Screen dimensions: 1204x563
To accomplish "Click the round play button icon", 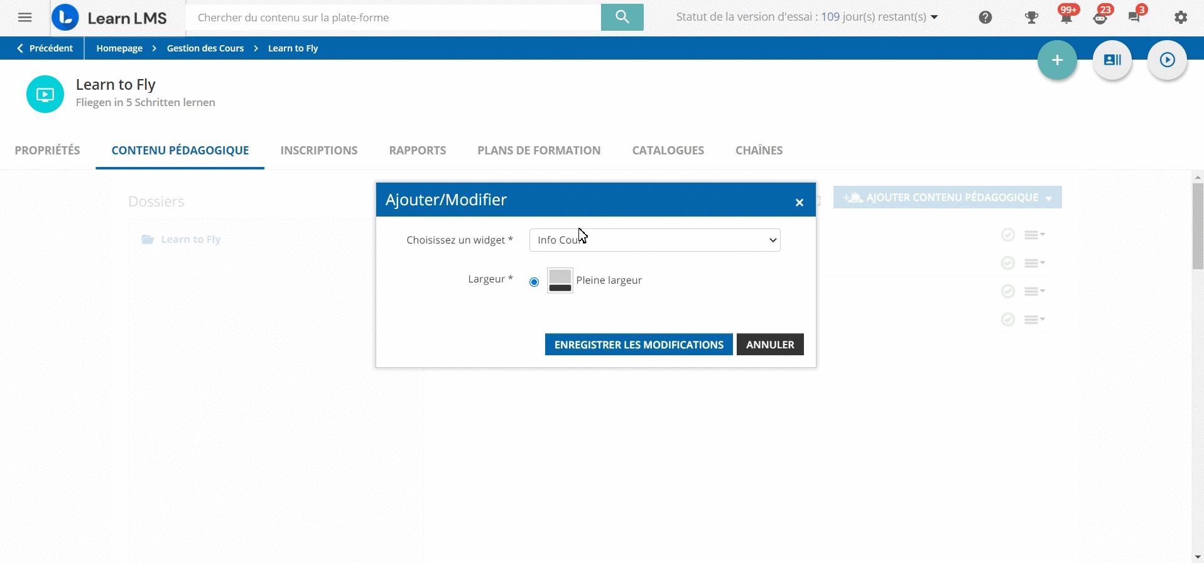I will coord(1167,60).
